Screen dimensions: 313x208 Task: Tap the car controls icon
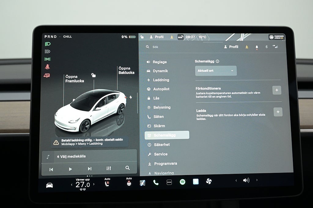50,185
